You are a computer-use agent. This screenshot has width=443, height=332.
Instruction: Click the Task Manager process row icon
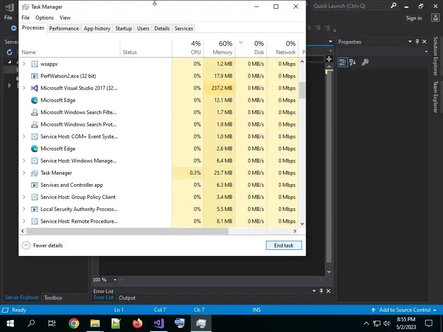(x=35, y=173)
